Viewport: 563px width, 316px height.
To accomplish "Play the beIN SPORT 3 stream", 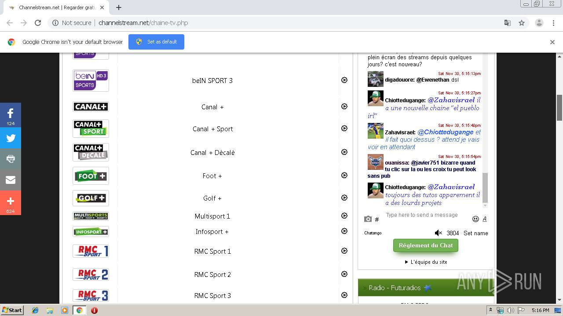I will [x=344, y=80].
